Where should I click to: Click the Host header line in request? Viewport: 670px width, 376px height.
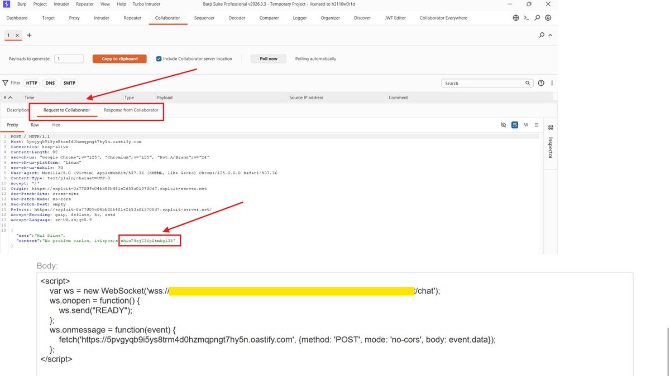[76, 141]
